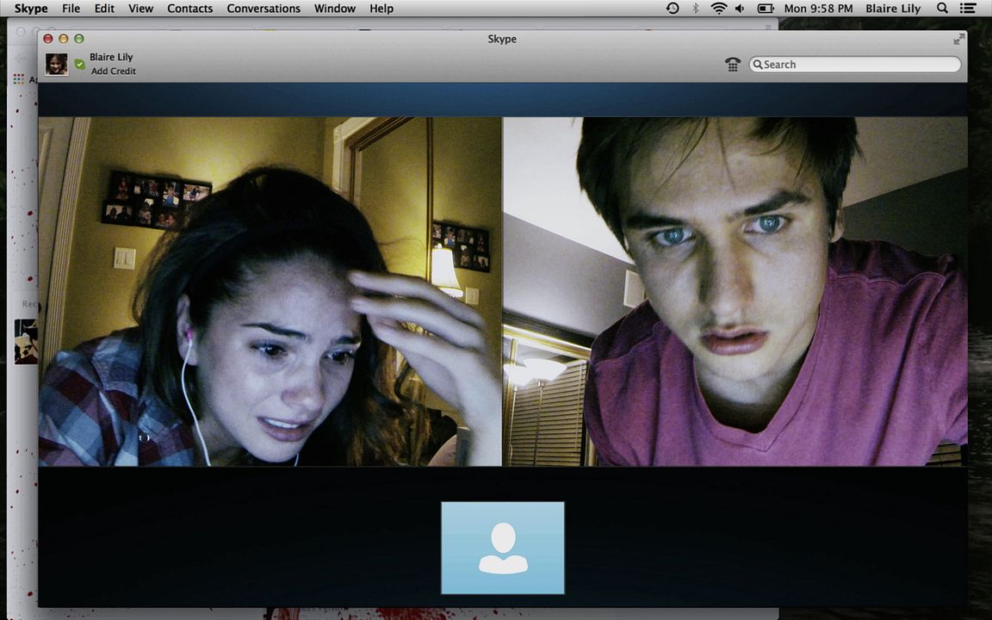Click the Add Credit link
The width and height of the screenshot is (992, 620).
tap(114, 71)
